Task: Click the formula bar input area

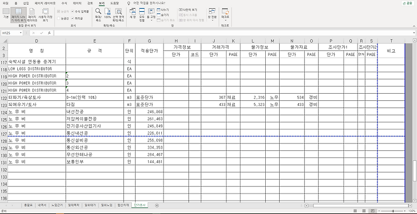Action: point(233,33)
